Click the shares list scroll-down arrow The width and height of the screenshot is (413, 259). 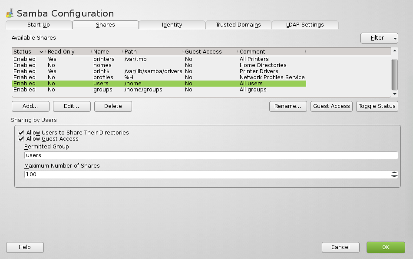tap(395, 94)
